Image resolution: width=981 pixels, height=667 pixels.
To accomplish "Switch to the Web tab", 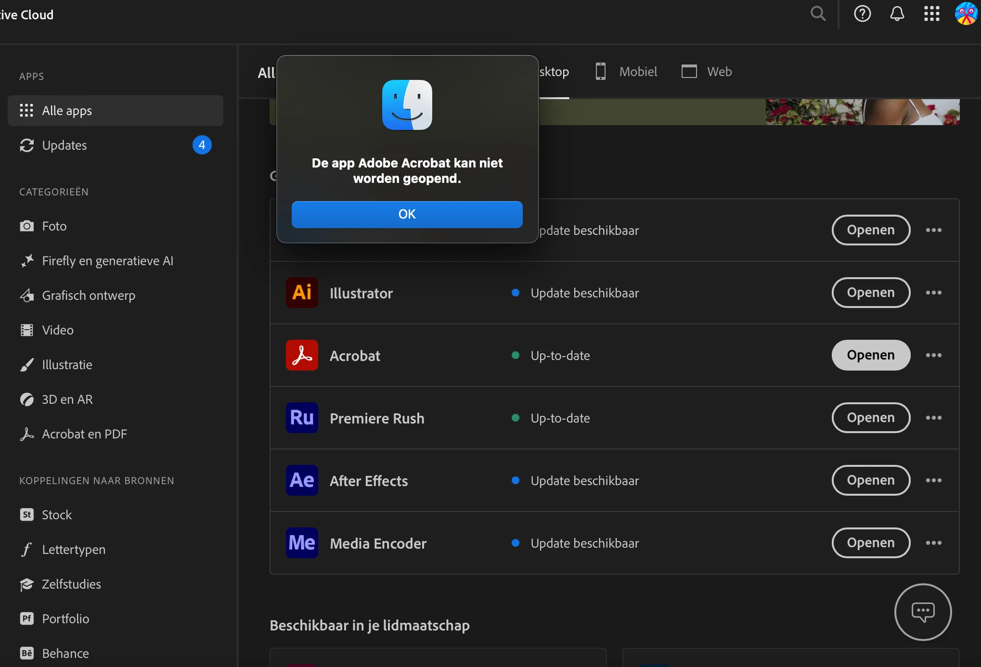I will point(707,72).
